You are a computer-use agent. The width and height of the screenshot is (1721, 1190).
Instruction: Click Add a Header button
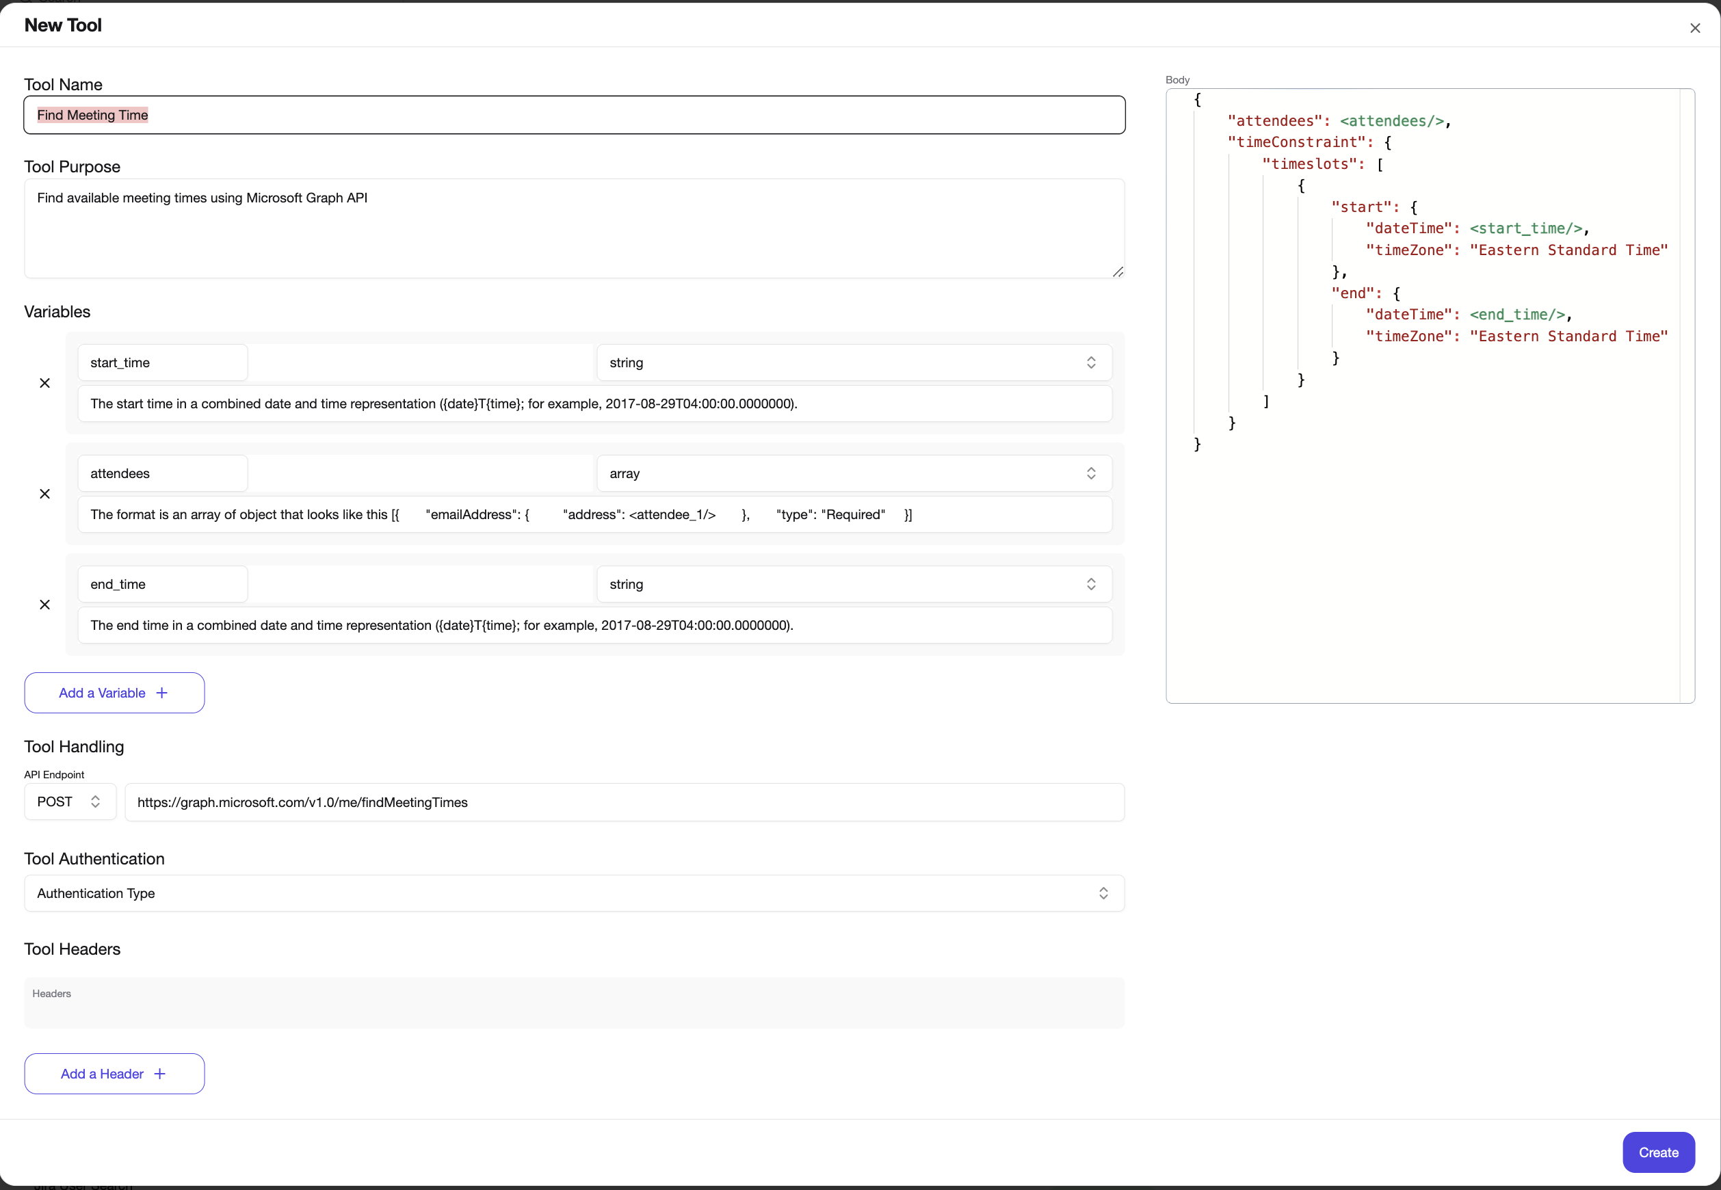tap(114, 1074)
